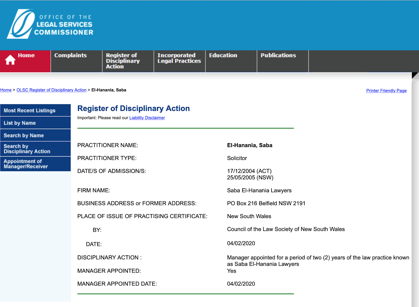Click the PRACTITIONER NAME label

point(108,145)
